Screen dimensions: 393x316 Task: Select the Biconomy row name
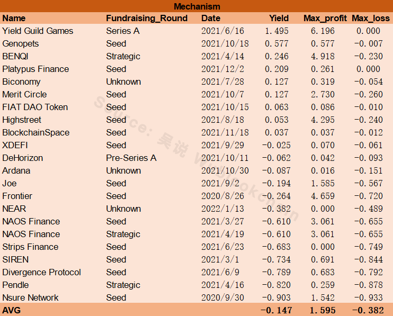(x=21, y=82)
